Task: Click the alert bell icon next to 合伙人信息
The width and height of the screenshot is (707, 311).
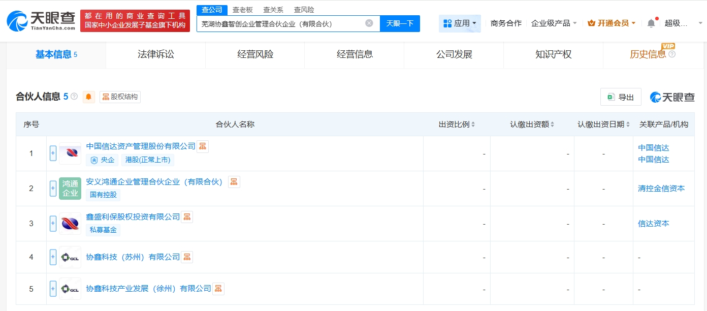Action: pyautogui.click(x=89, y=97)
